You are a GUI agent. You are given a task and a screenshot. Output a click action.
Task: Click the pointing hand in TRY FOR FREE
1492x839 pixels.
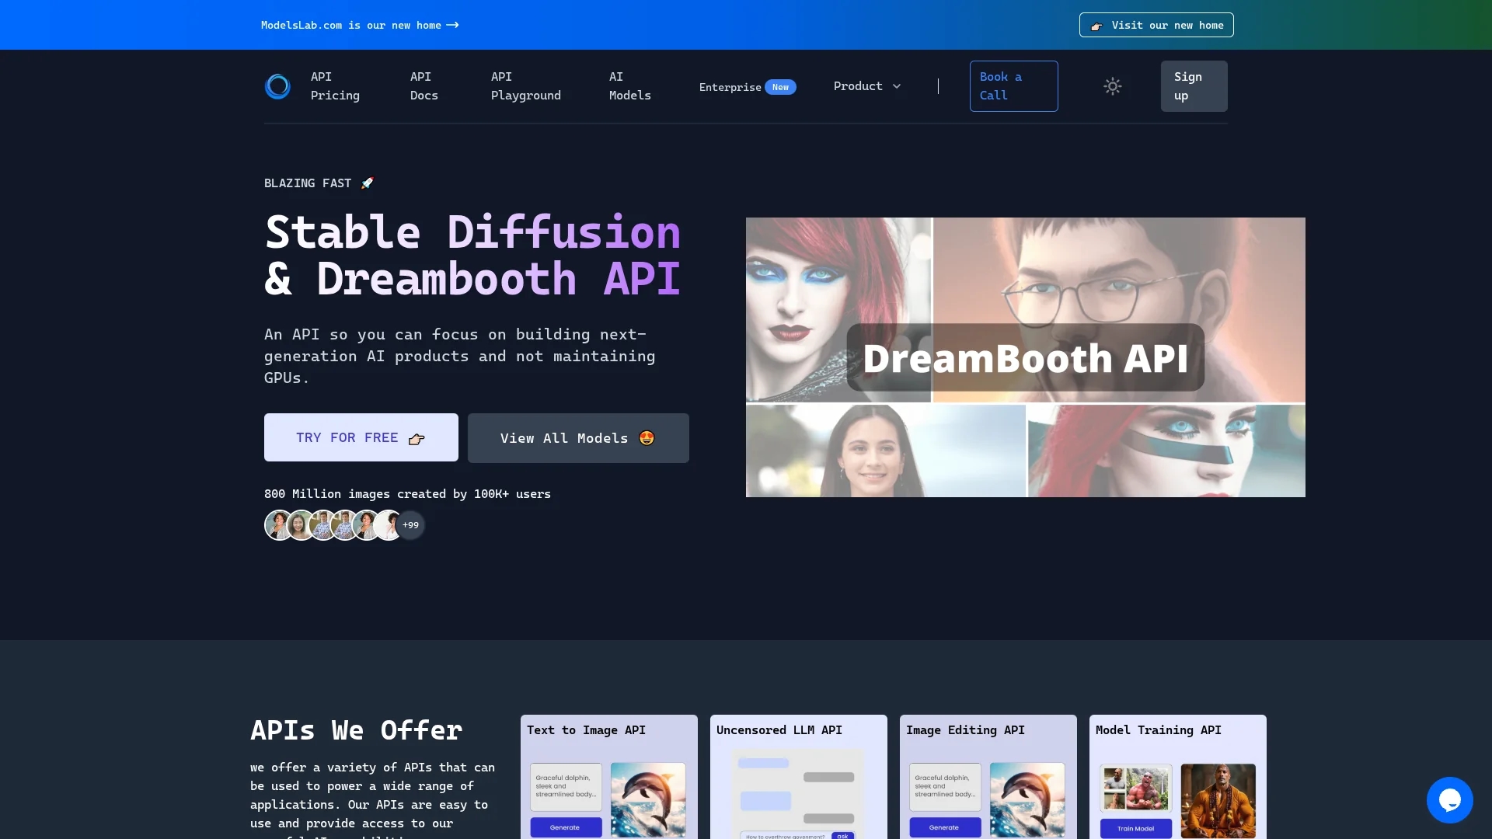click(417, 439)
